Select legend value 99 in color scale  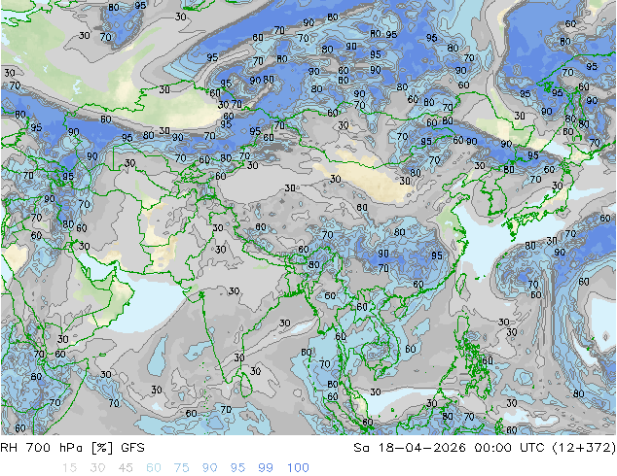click(266, 468)
